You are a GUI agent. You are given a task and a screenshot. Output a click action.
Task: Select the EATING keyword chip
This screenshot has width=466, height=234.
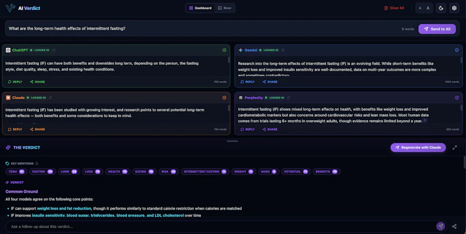click(x=144, y=172)
